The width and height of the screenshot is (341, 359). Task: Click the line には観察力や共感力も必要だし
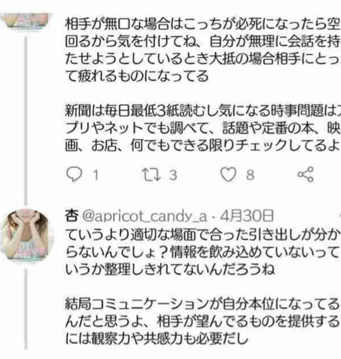point(157,338)
